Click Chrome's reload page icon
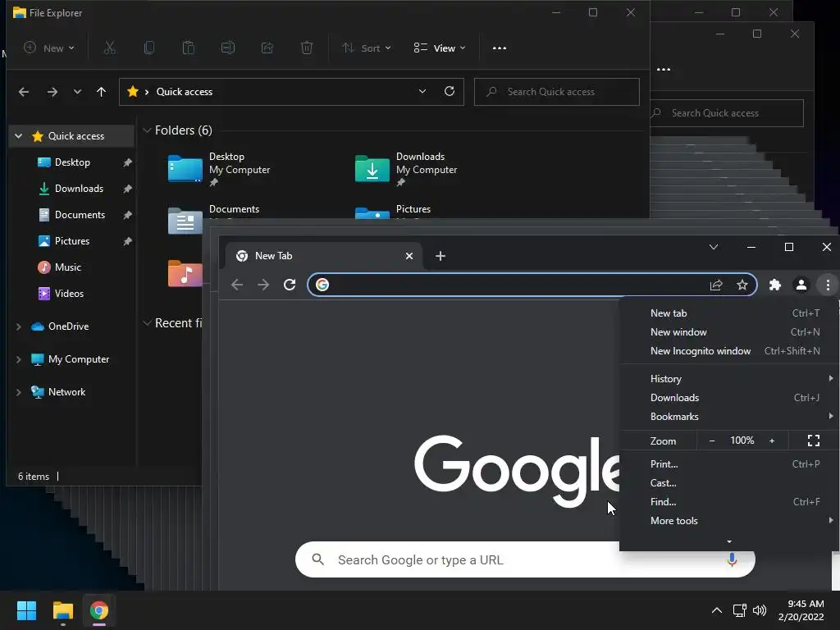Screen dimensions: 840x630 pos(290,285)
